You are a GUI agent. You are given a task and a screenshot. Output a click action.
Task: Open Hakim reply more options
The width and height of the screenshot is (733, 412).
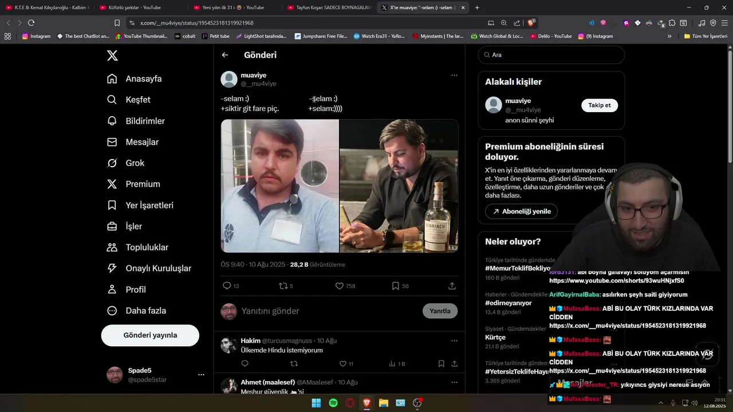pos(454,340)
